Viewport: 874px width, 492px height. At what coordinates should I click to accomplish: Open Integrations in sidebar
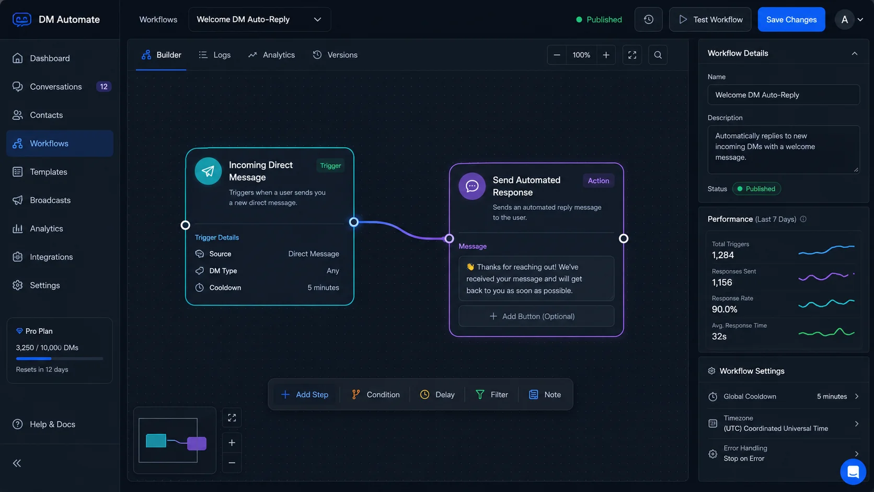point(60,257)
